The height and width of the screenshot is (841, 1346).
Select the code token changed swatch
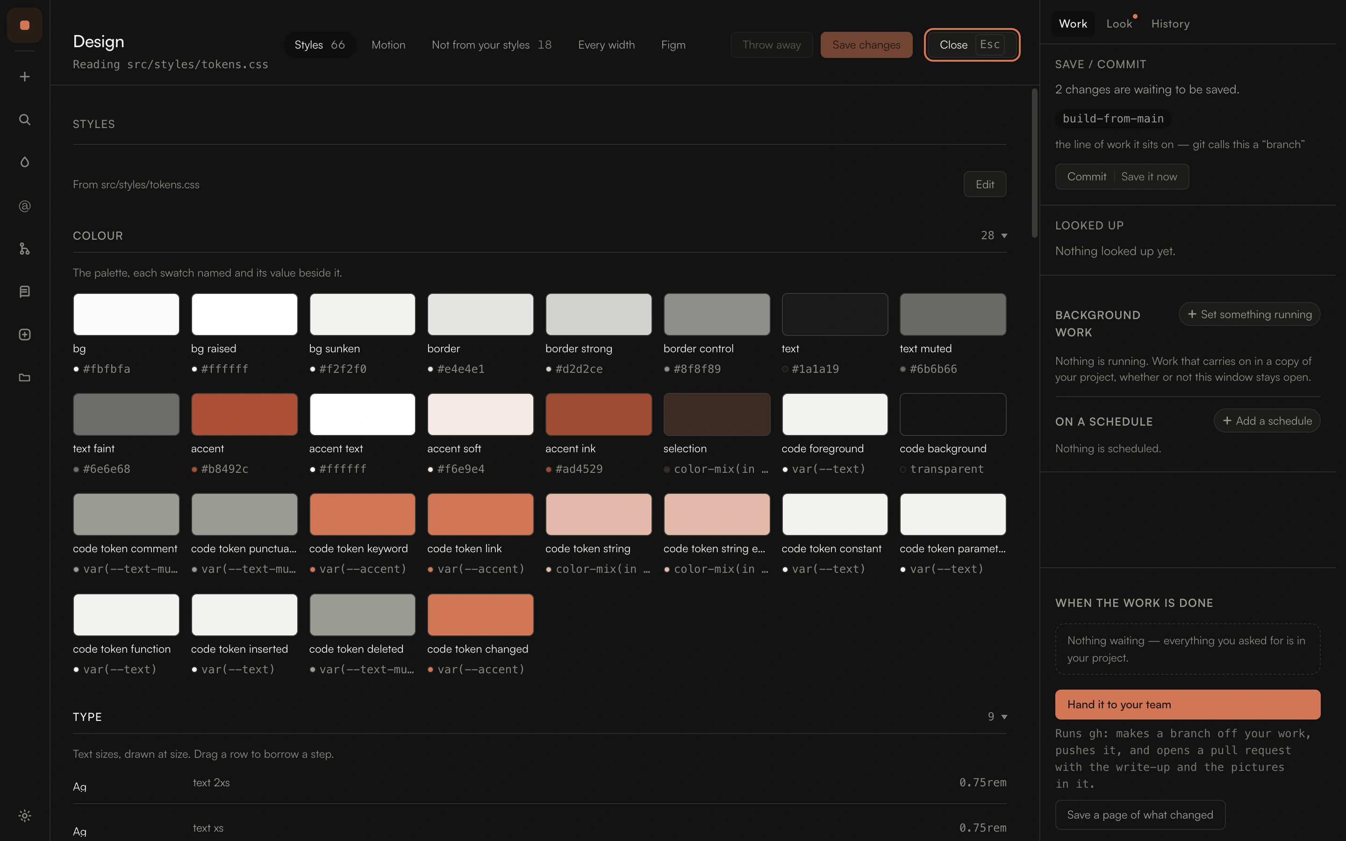[480, 614]
